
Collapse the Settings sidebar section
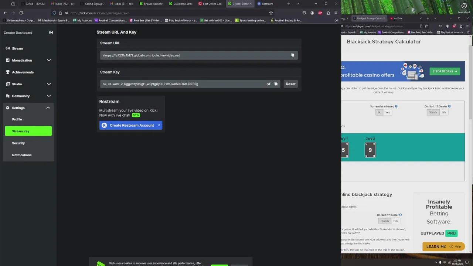coord(48,108)
